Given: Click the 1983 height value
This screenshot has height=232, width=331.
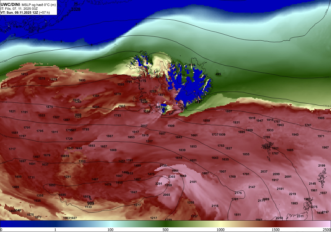Looking at the screenshot, I should coord(294,203).
